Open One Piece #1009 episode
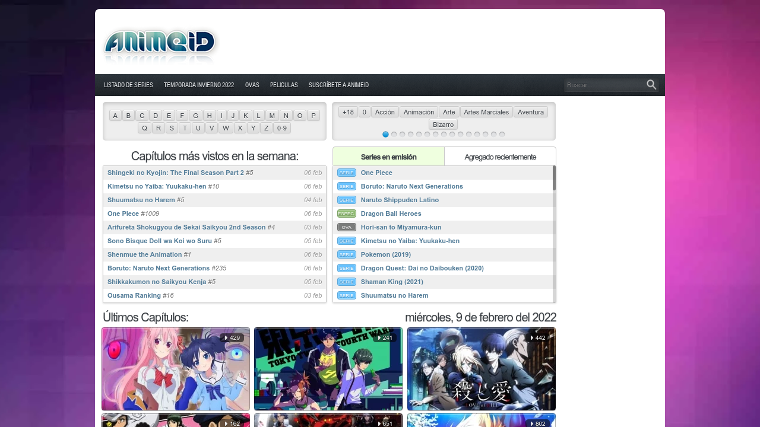 coord(133,213)
